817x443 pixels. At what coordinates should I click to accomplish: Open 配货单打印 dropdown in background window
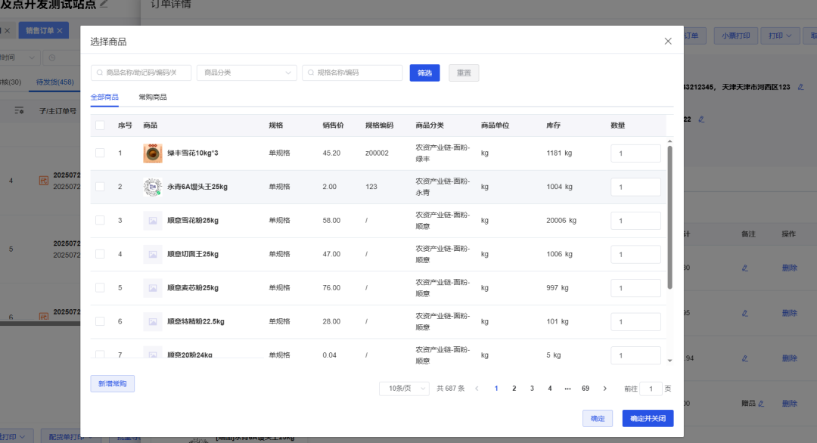coord(70,437)
